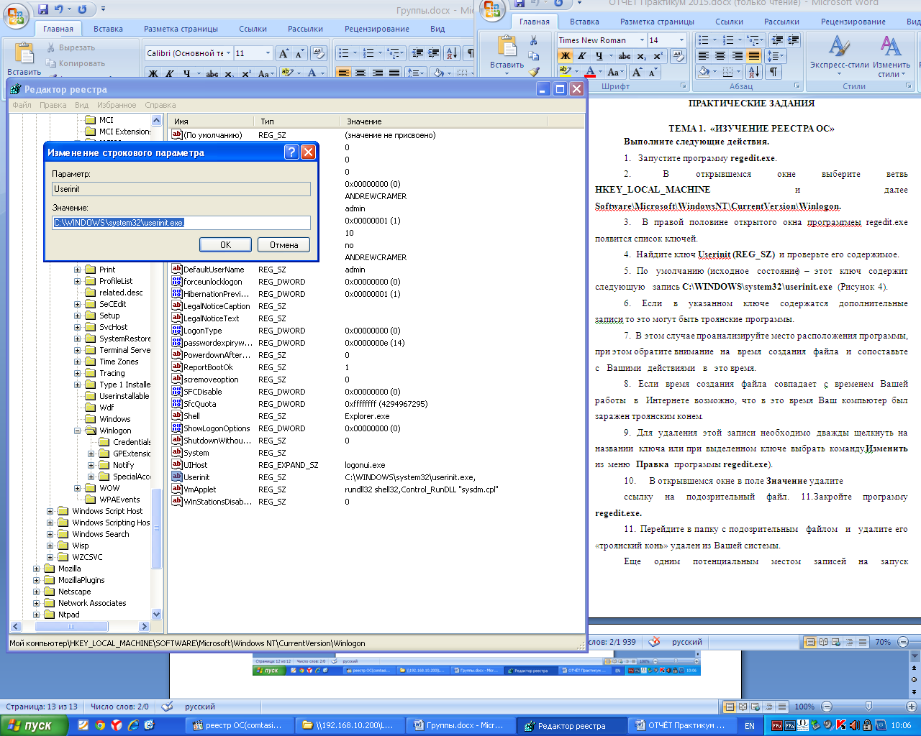Click Отмена in the string edit dialog
This screenshot has height=736, width=921.
(x=284, y=245)
